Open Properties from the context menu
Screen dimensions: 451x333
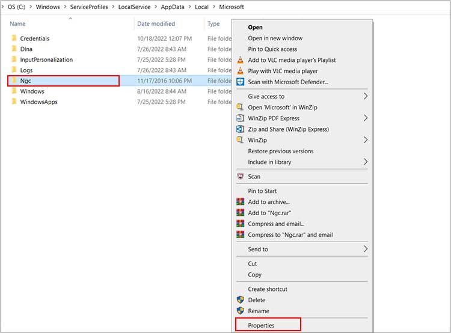(x=262, y=325)
